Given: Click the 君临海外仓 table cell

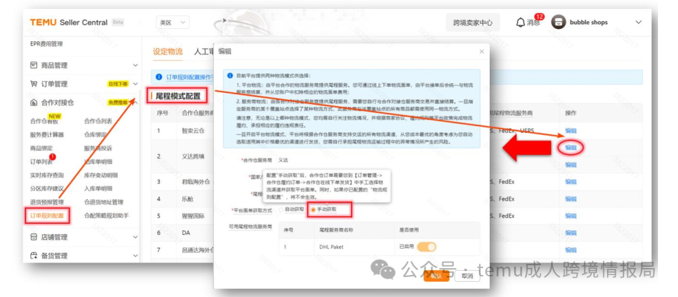Looking at the screenshot, I should tap(196, 182).
